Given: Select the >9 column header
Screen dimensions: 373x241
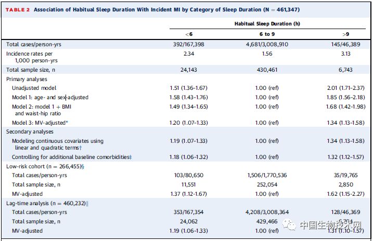Looking at the screenshot, I should (345, 34).
